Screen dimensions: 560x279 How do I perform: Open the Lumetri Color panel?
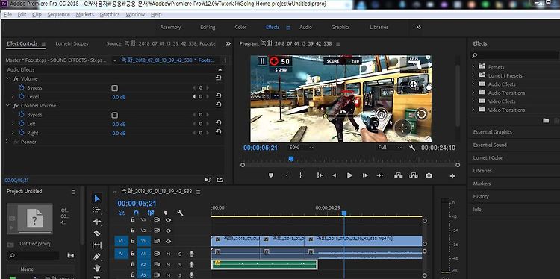tap(488, 157)
